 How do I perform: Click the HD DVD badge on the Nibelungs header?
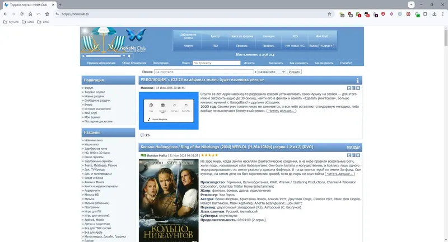[353, 148]
